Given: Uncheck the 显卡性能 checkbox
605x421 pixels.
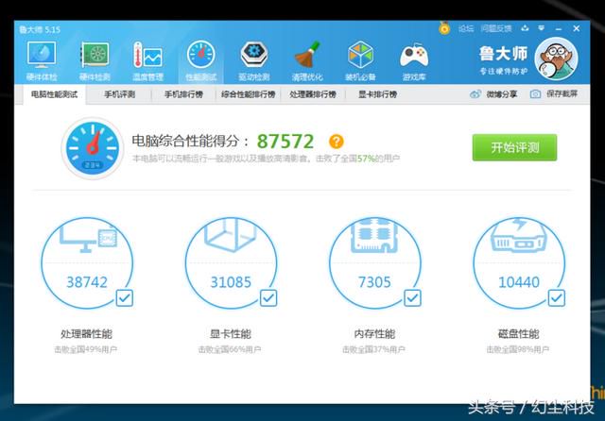Looking at the screenshot, I should pyautogui.click(x=268, y=297).
